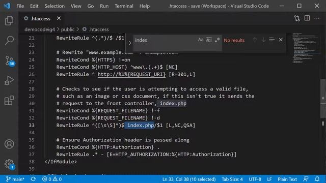The width and height of the screenshot is (326, 183).
Task: Open the Search view in activity bar
Action: click(x=9, y=40)
